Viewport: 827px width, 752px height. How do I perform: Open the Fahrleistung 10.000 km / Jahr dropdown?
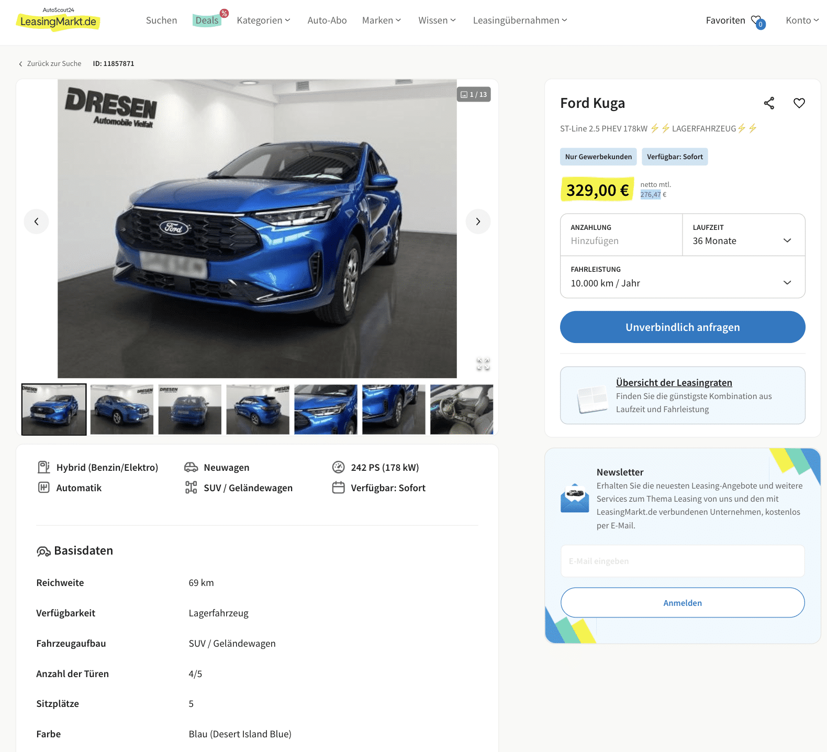683,277
